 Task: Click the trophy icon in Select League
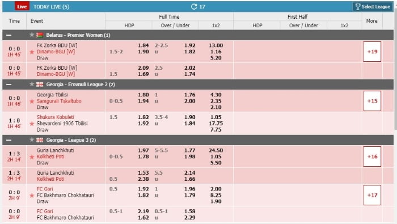tap(358, 7)
